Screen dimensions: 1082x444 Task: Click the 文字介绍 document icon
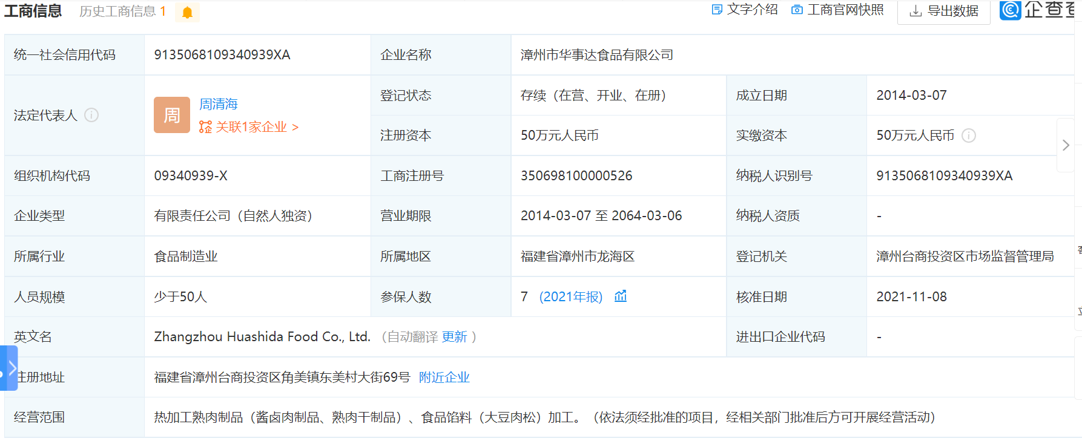[717, 10]
